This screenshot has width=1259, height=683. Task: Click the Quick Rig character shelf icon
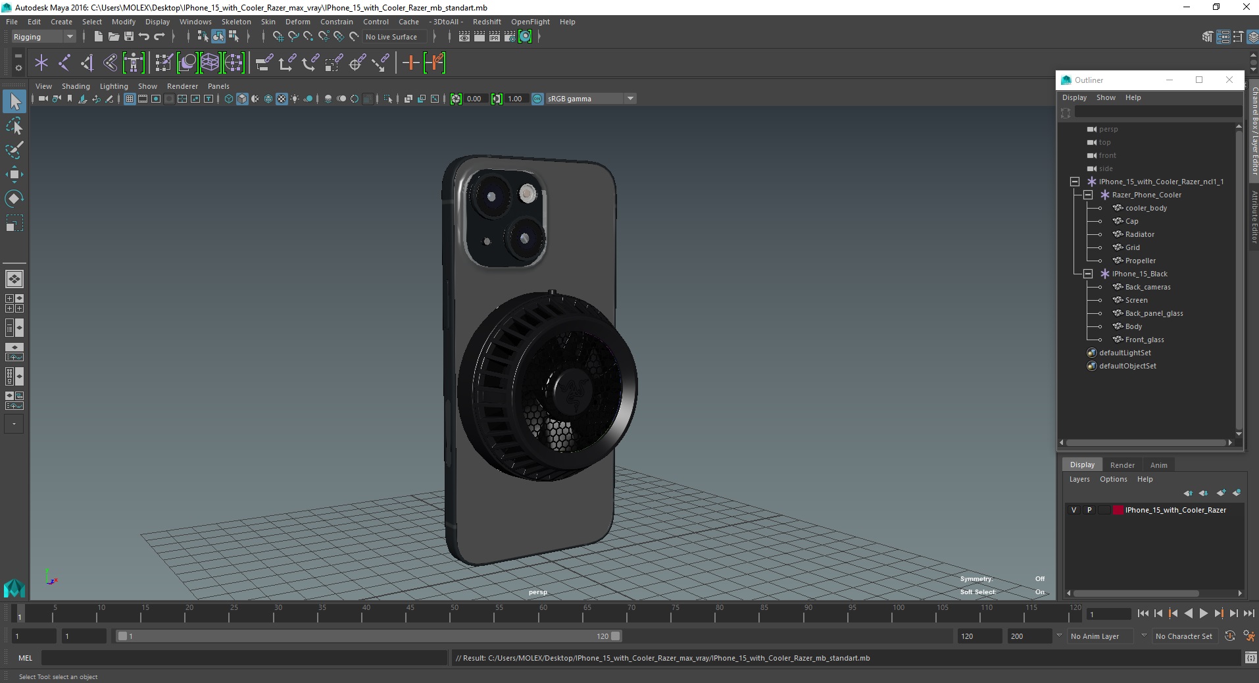coord(134,63)
